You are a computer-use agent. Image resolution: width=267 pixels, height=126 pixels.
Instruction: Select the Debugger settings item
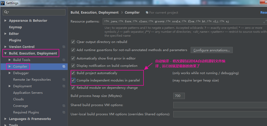[x=21, y=73]
